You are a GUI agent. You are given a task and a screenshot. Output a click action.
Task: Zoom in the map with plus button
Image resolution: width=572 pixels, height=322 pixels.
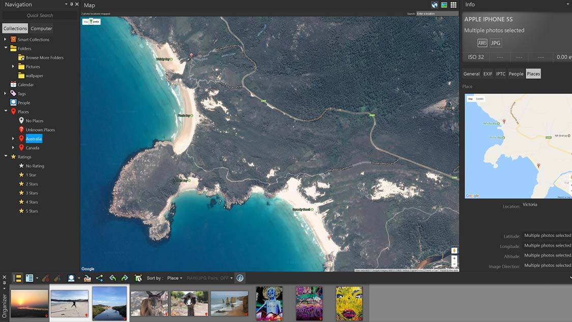click(x=454, y=259)
